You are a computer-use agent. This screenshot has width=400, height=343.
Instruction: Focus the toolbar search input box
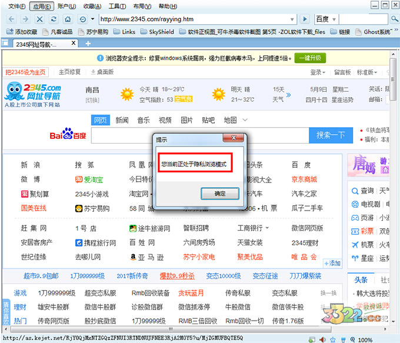coord(364,19)
